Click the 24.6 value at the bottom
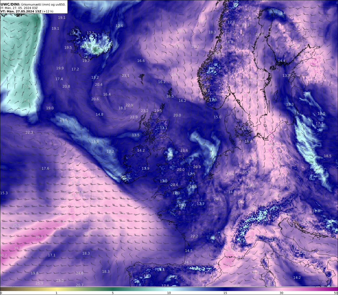This screenshot has width=338, height=295. 80,273
